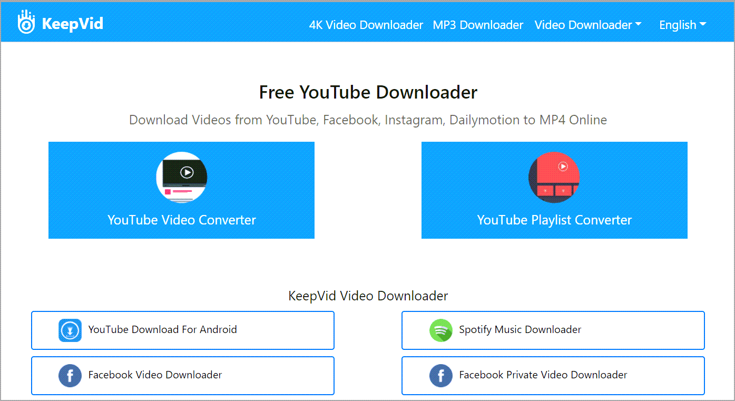Click the YouTube Video Converter thumbnail icon

tap(182, 178)
